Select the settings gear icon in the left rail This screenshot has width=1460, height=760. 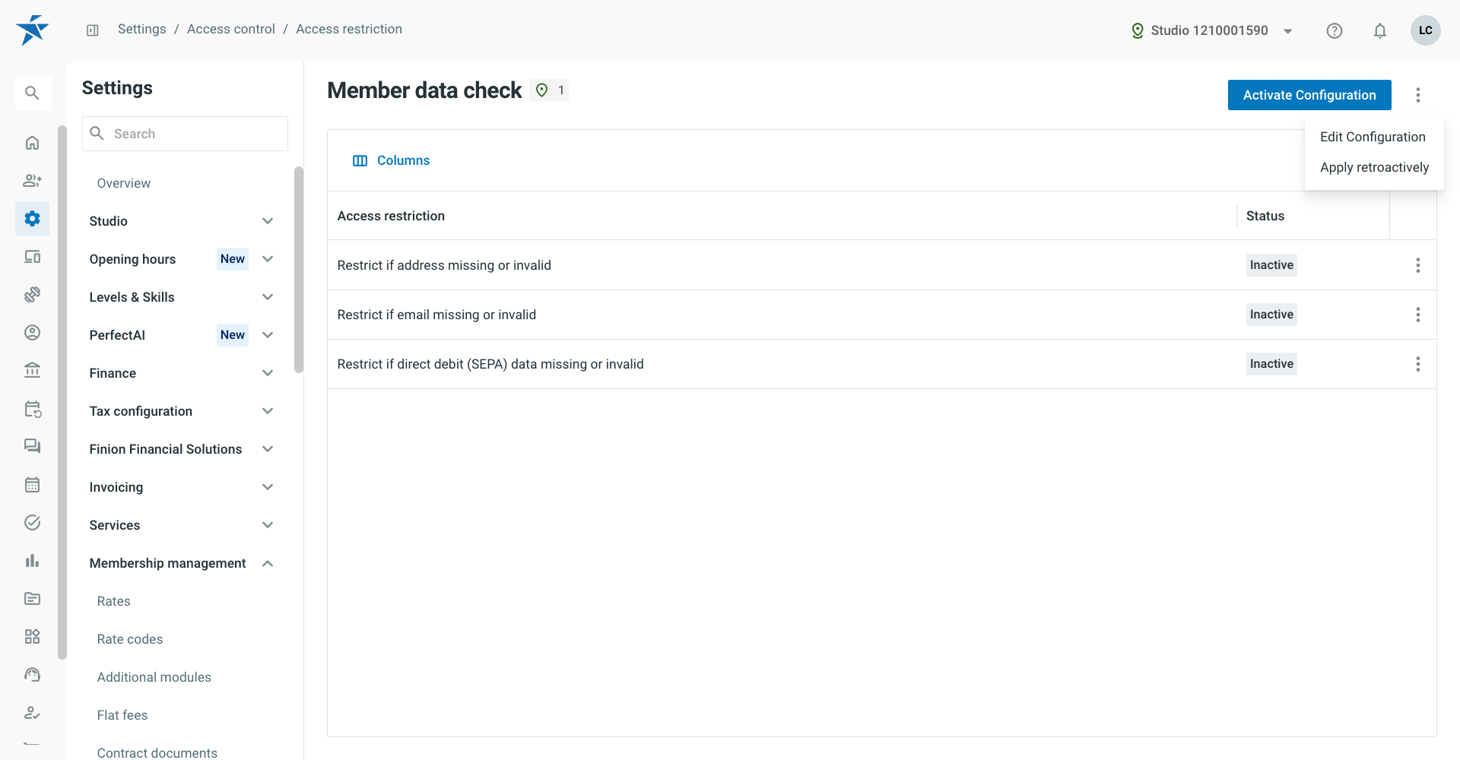(x=32, y=219)
